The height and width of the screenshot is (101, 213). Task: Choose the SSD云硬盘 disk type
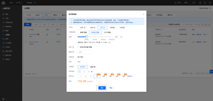(x=107, y=32)
